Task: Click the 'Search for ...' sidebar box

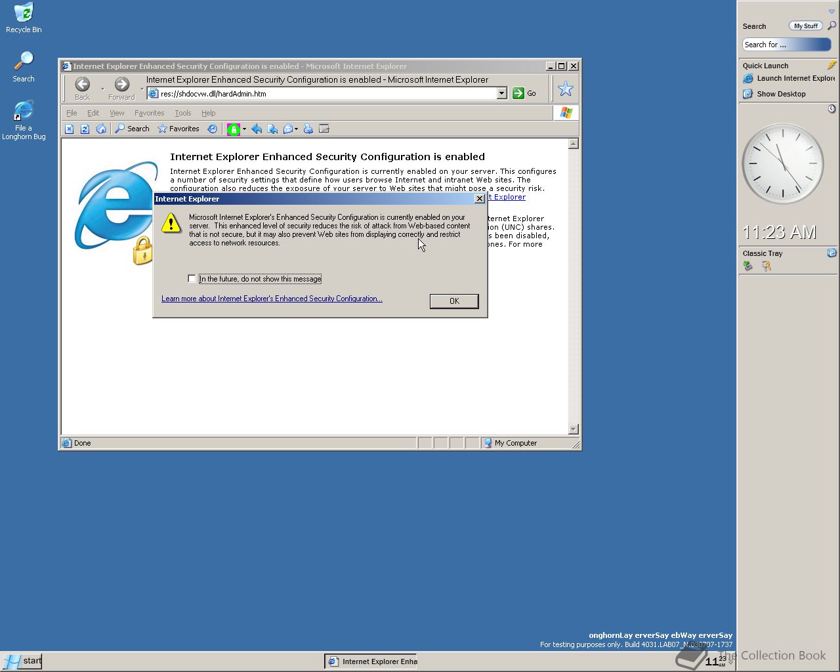Action: tap(787, 45)
